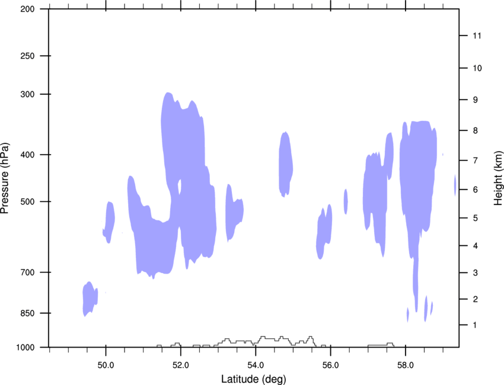Pick the 11 km height label
The width and height of the screenshot is (504, 385).
(x=477, y=36)
